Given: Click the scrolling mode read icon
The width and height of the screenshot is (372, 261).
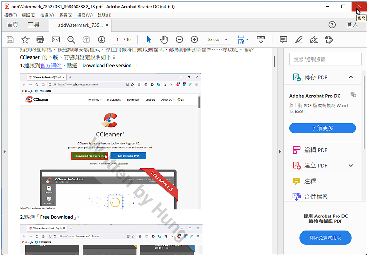Looking at the screenshot, I should 261,39.
